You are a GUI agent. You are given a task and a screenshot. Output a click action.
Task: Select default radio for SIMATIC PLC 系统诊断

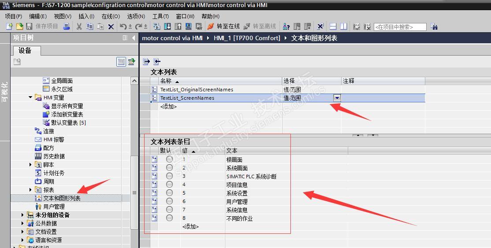169,176
